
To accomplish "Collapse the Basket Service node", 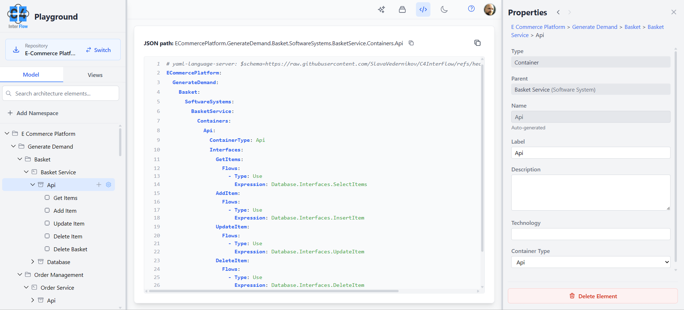I will point(26,172).
